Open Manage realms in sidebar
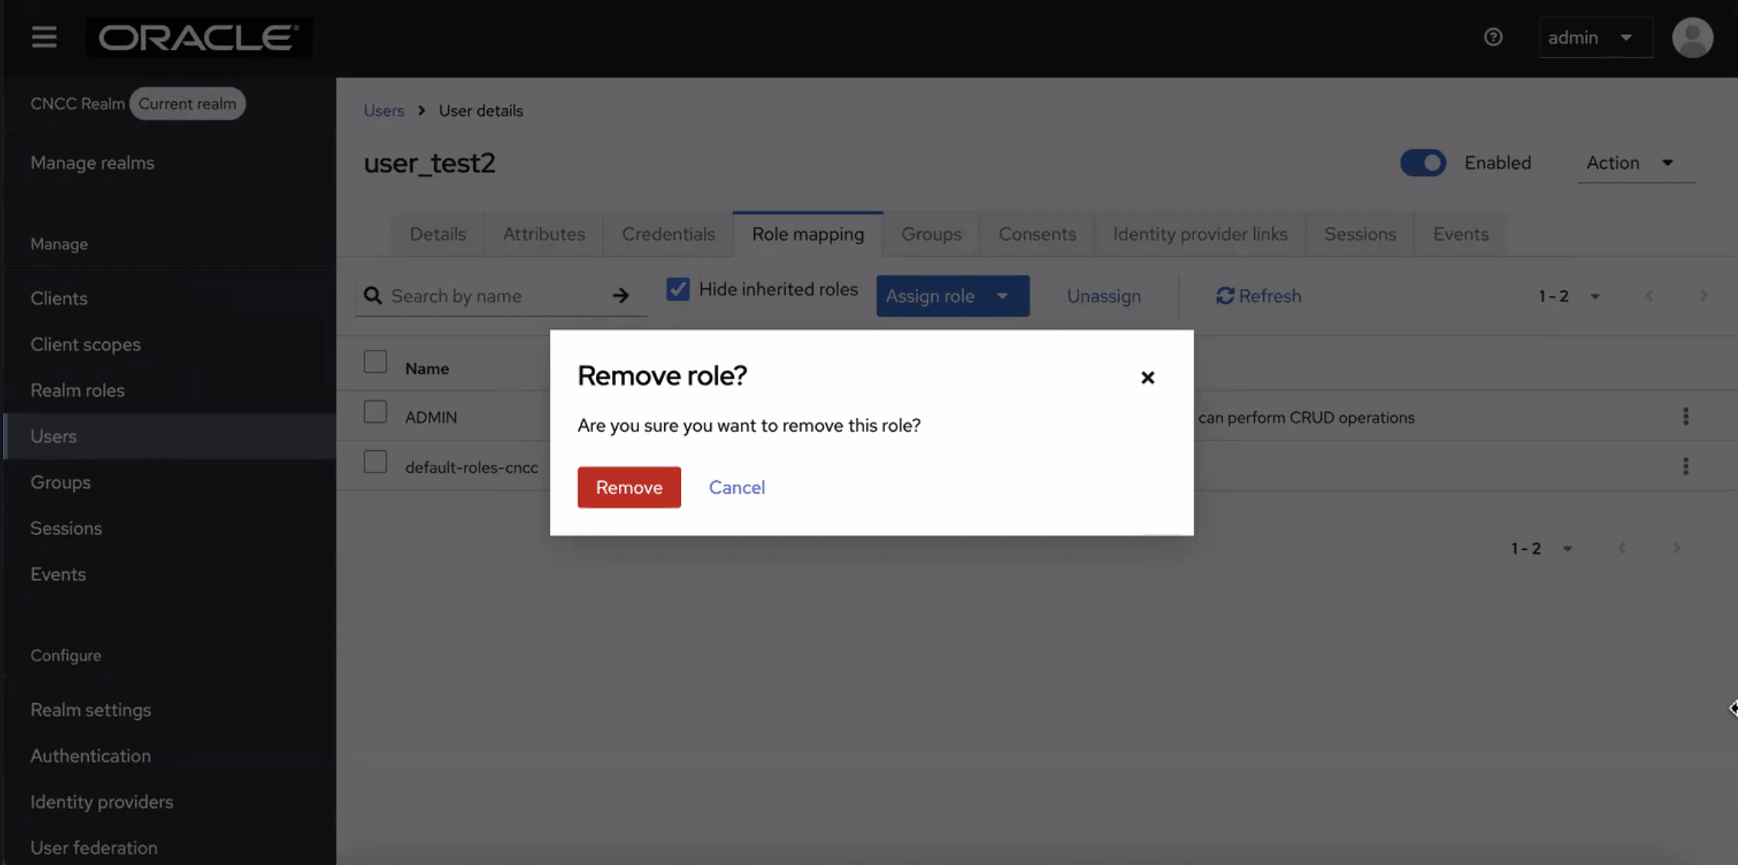 (92, 163)
